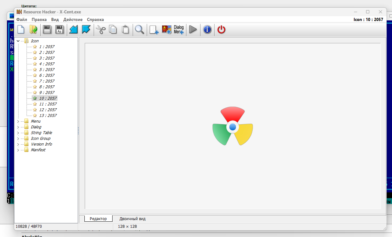
Task: Click the 10828 / 4BF70 status text
Action: 29,226
